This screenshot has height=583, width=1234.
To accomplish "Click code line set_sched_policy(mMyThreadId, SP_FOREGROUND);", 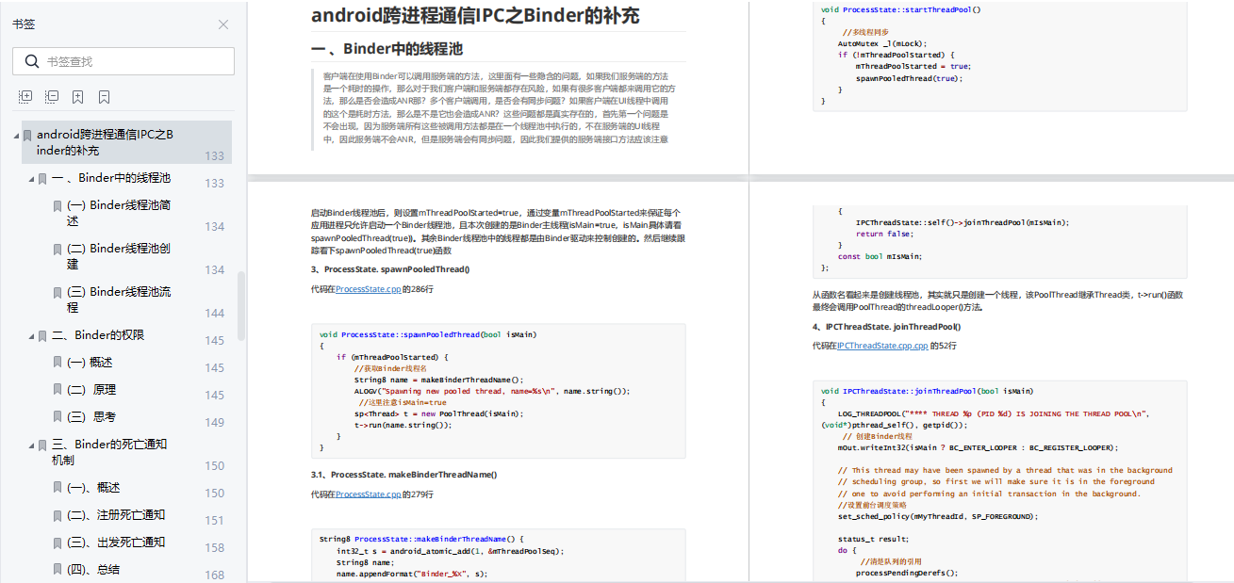I will click(x=937, y=516).
